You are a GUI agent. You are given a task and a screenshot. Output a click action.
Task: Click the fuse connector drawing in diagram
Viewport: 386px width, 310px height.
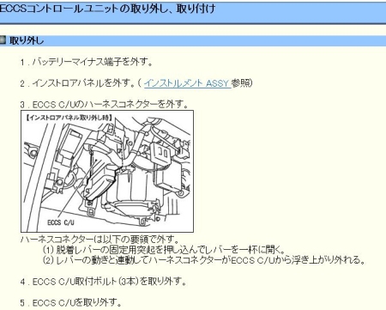tap(160, 153)
